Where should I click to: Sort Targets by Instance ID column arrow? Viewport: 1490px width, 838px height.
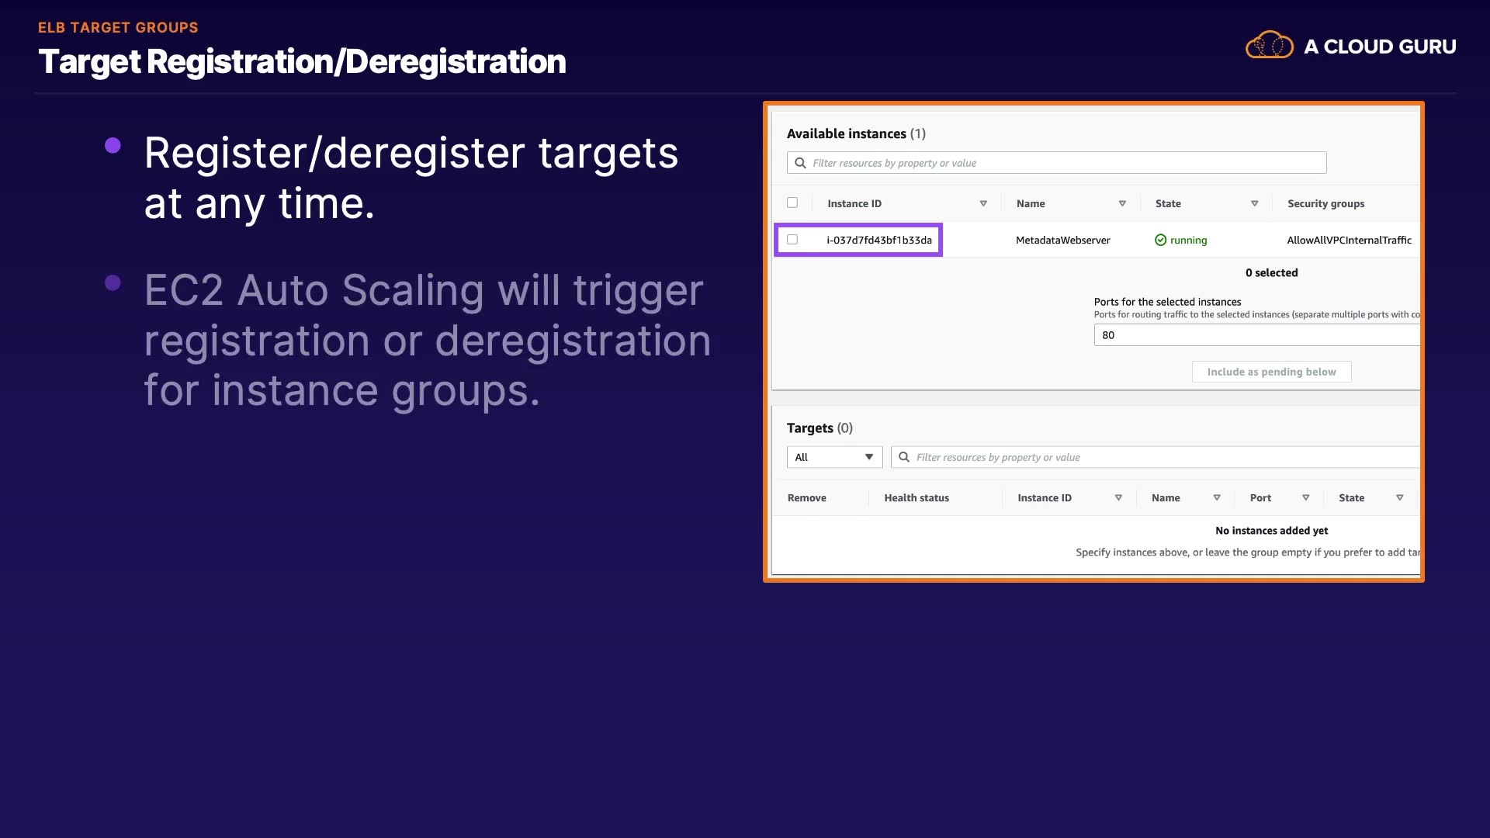click(1118, 497)
